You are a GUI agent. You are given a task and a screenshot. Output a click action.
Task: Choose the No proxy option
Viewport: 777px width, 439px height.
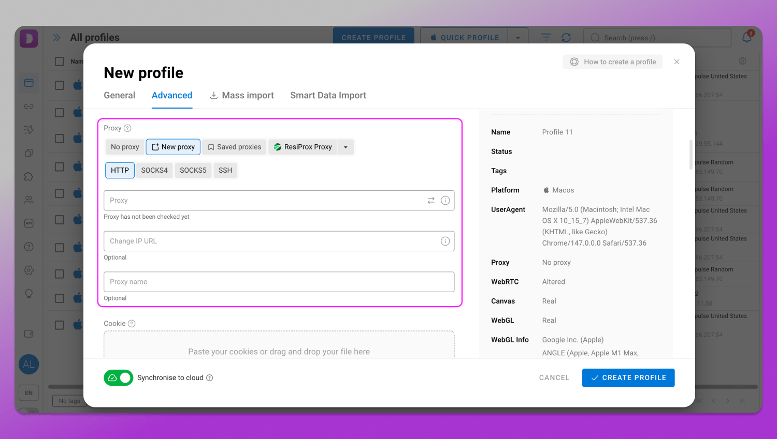pos(125,147)
